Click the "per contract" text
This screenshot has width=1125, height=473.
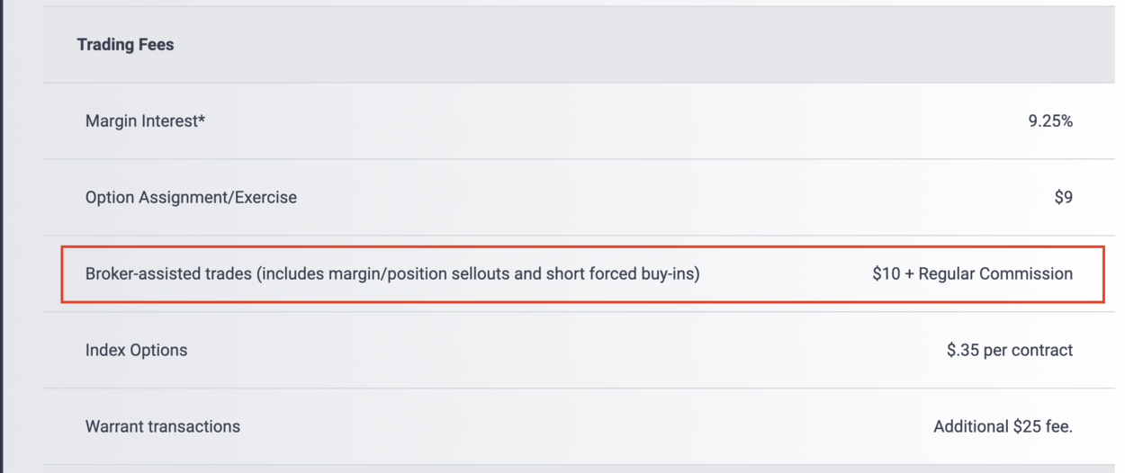click(x=1029, y=350)
